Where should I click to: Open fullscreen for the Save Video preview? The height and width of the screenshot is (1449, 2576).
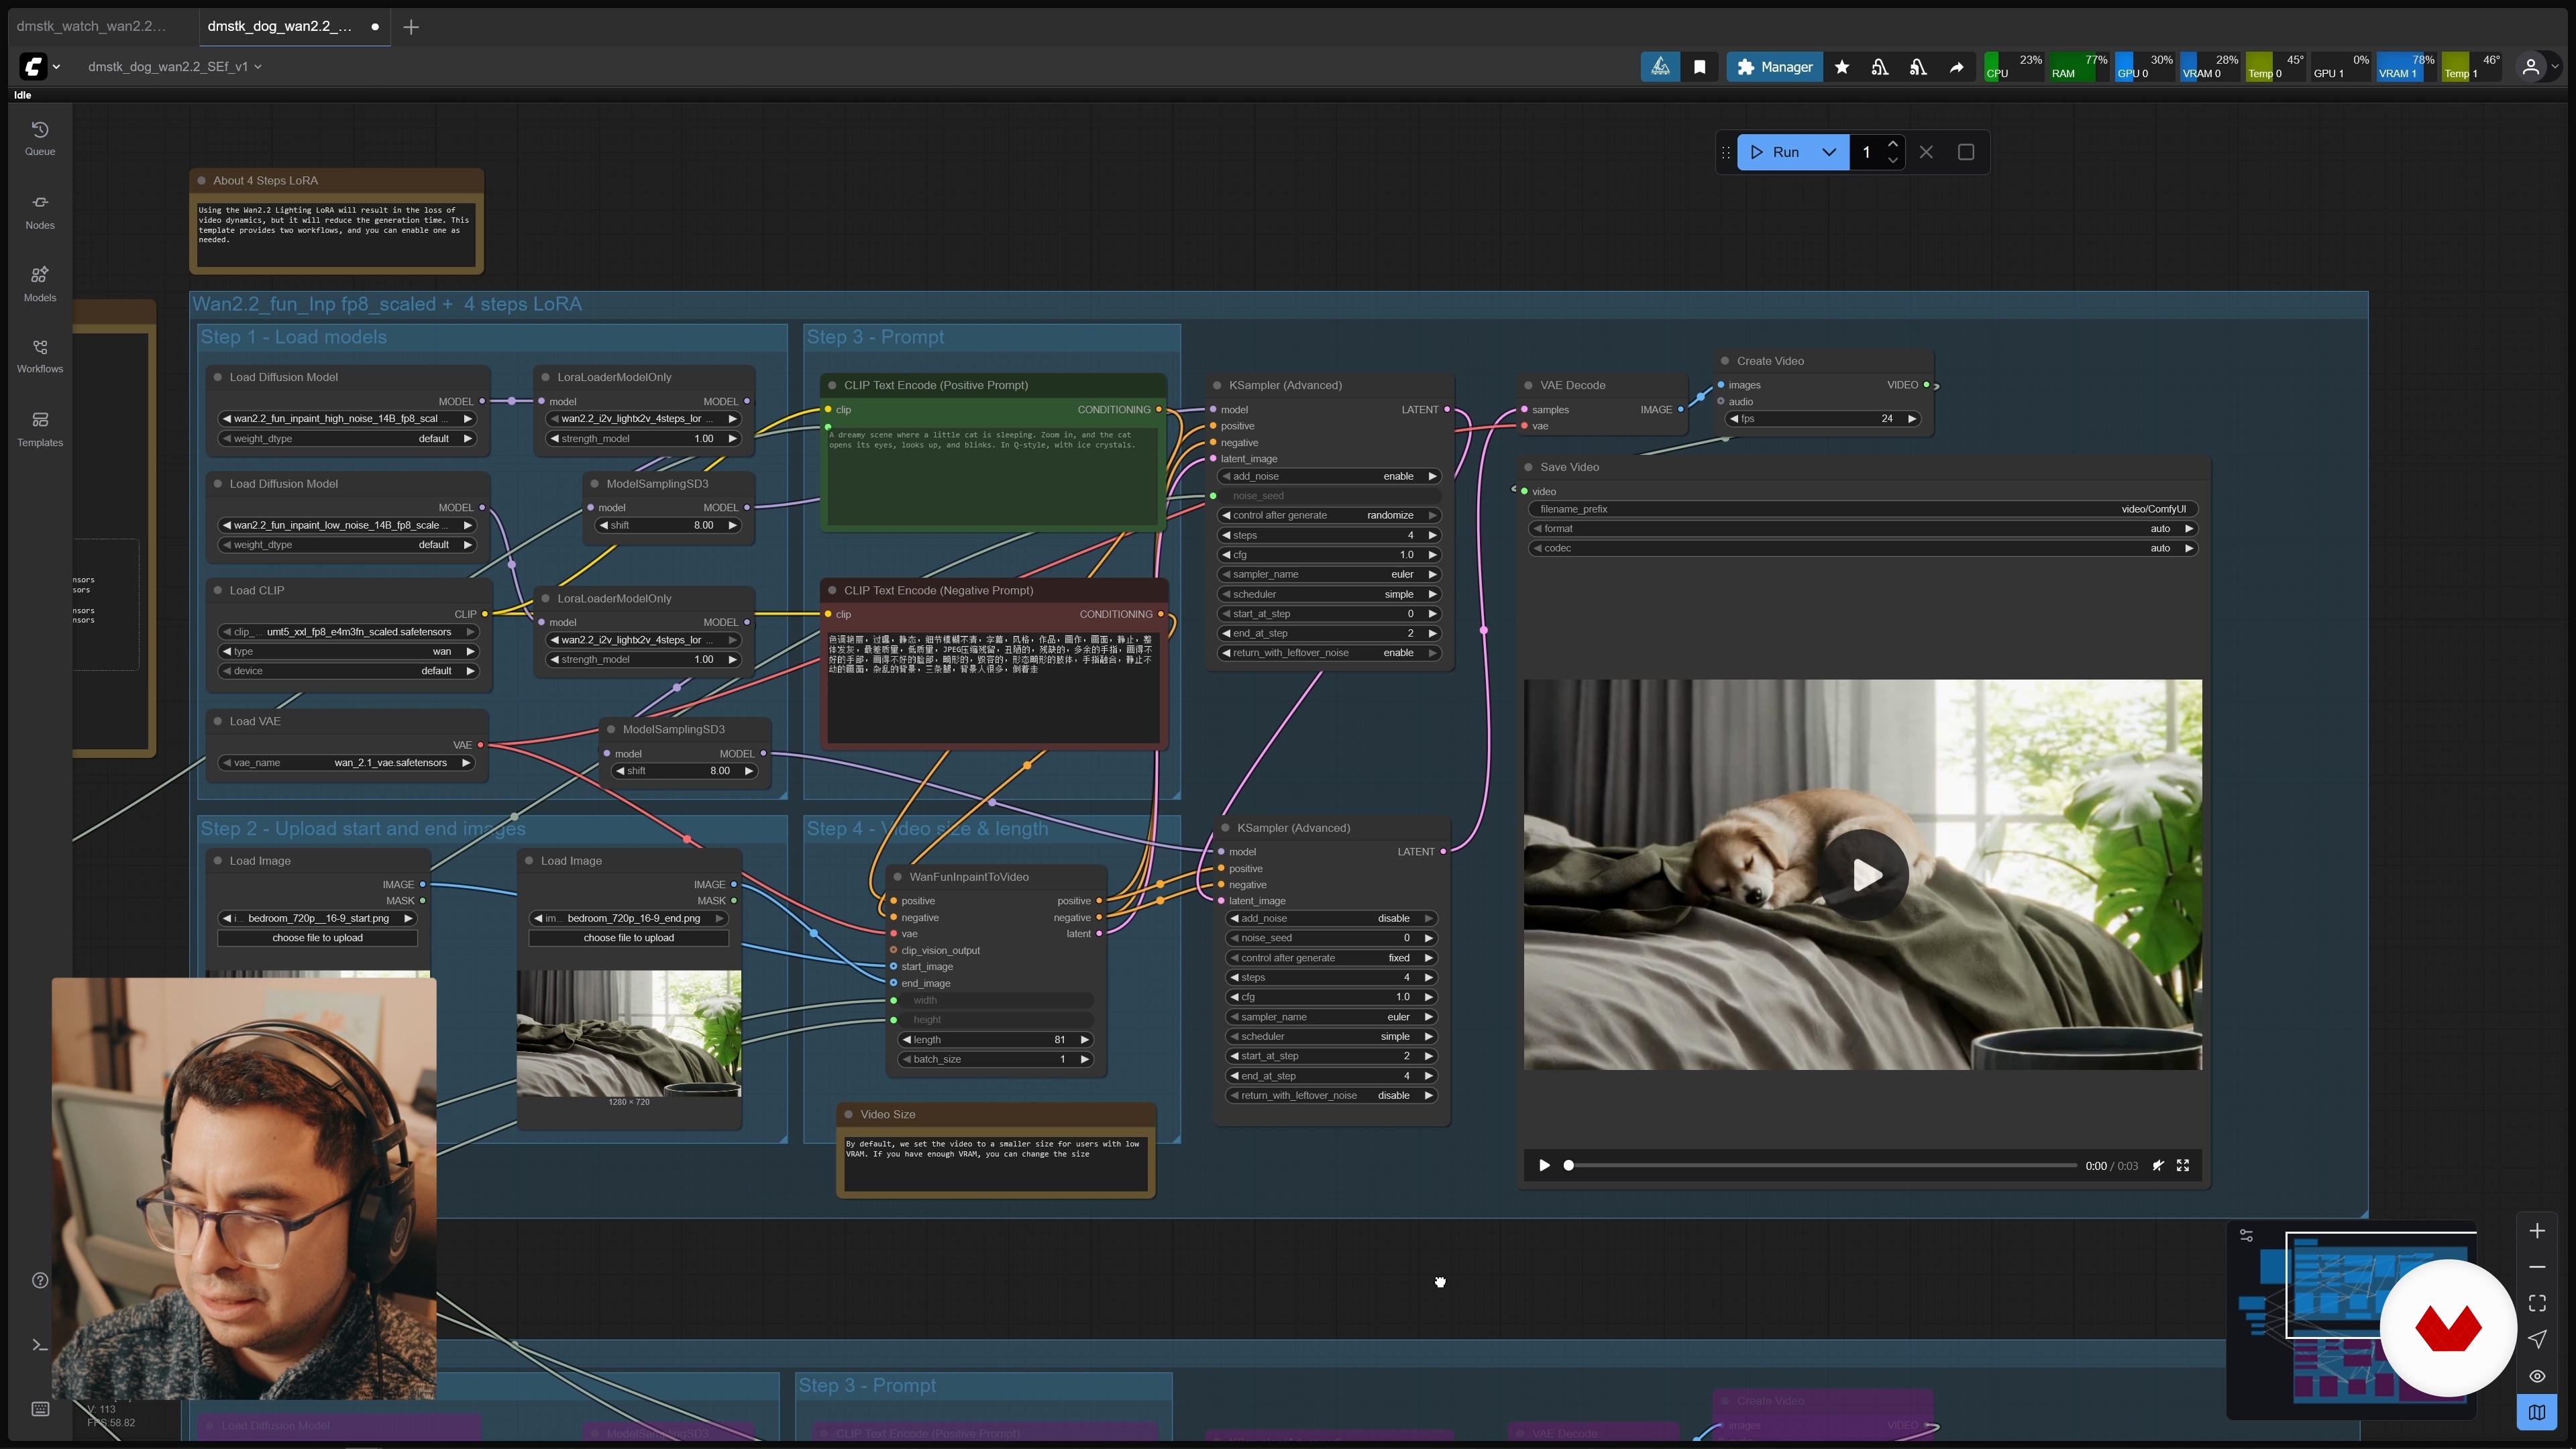(x=2183, y=1166)
